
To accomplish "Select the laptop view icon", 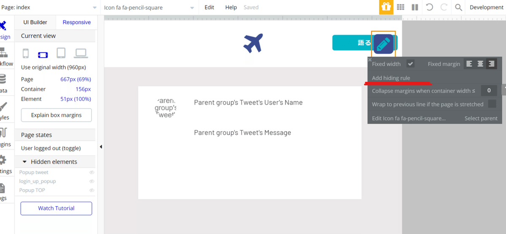I will point(81,53).
